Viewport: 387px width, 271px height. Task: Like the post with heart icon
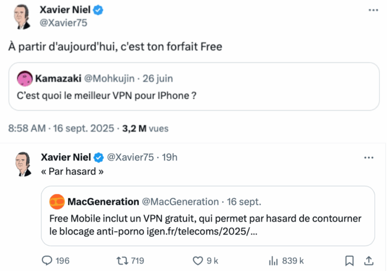coord(198,260)
